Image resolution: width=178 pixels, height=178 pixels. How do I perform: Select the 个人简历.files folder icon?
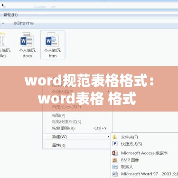[x=2, y=40]
